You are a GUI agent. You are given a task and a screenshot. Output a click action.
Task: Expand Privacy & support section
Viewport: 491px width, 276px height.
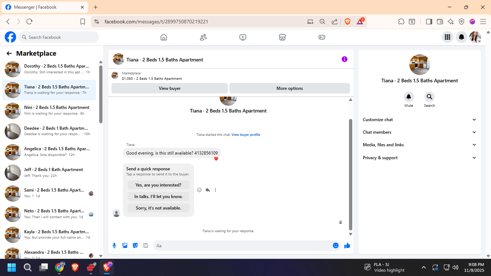point(419,158)
